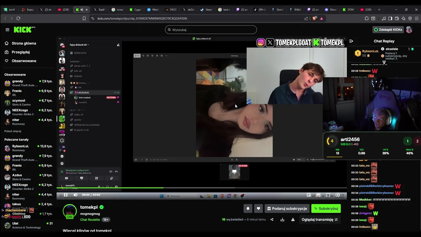Open the Brave Wallet icon
Viewport: 421px width, 237px height.
tap(397, 18)
